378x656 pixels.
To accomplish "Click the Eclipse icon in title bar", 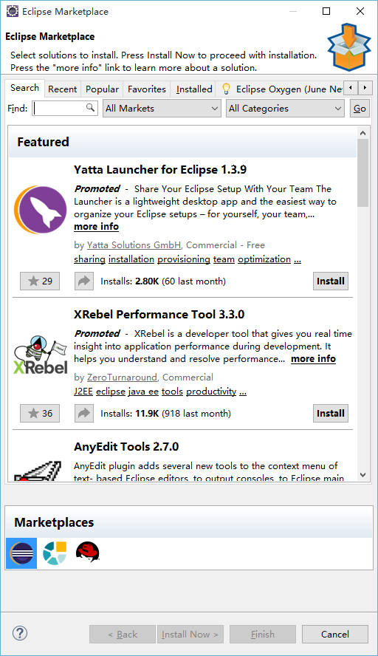I will point(13,11).
